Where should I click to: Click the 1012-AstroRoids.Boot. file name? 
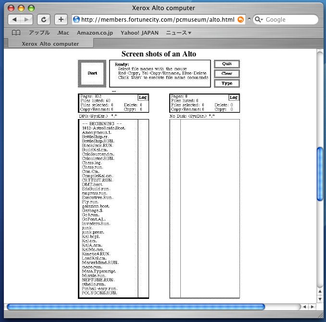[103, 128]
